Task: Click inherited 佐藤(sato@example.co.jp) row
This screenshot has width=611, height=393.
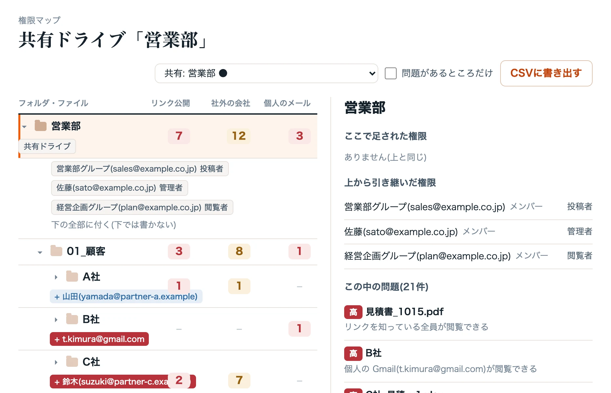Action: (x=468, y=232)
